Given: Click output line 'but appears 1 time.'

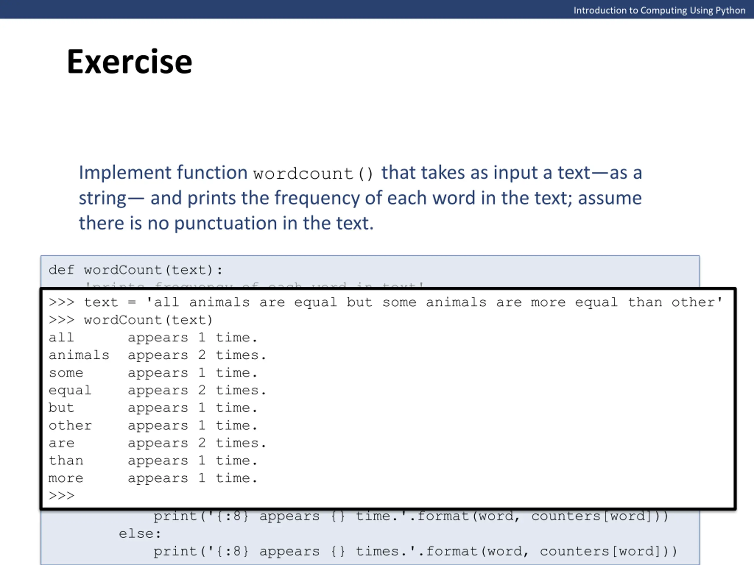Looking at the screenshot, I should click(x=153, y=408).
